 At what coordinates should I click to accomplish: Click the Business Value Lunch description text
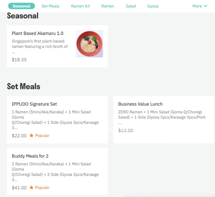pos(162,115)
